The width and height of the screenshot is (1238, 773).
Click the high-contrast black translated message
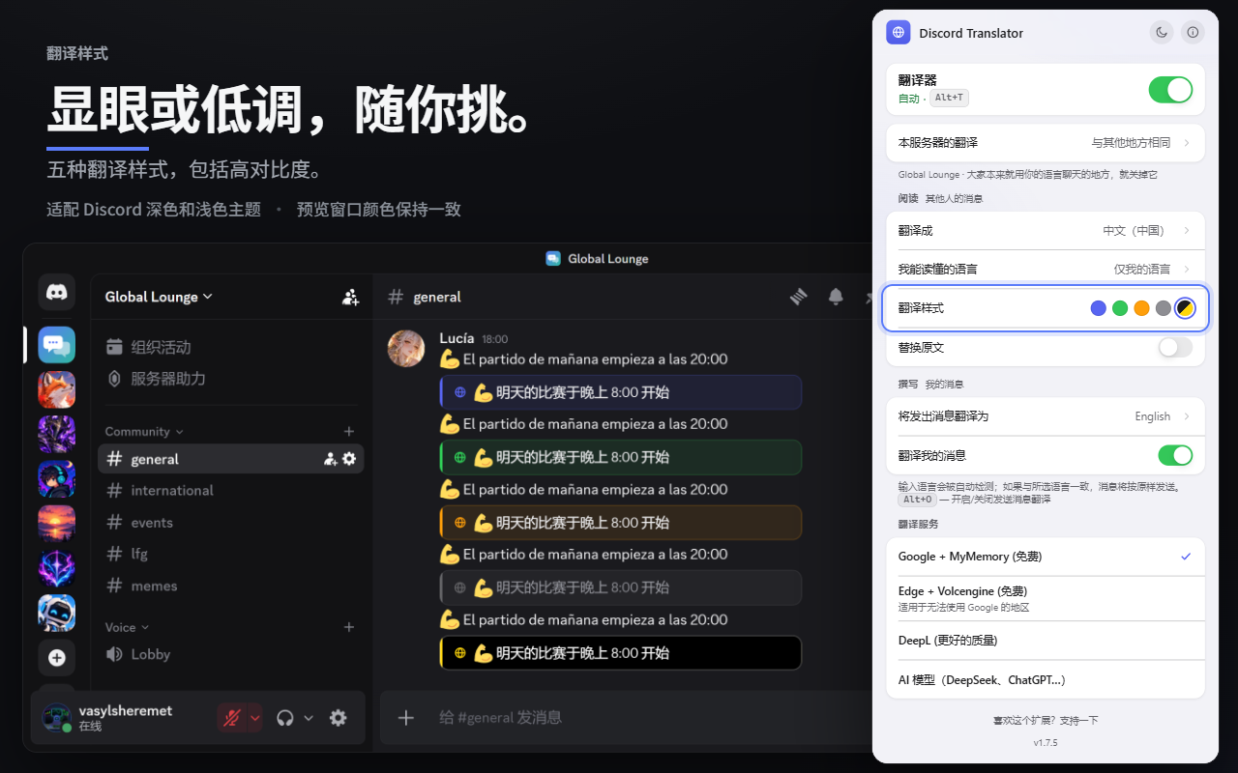point(620,653)
